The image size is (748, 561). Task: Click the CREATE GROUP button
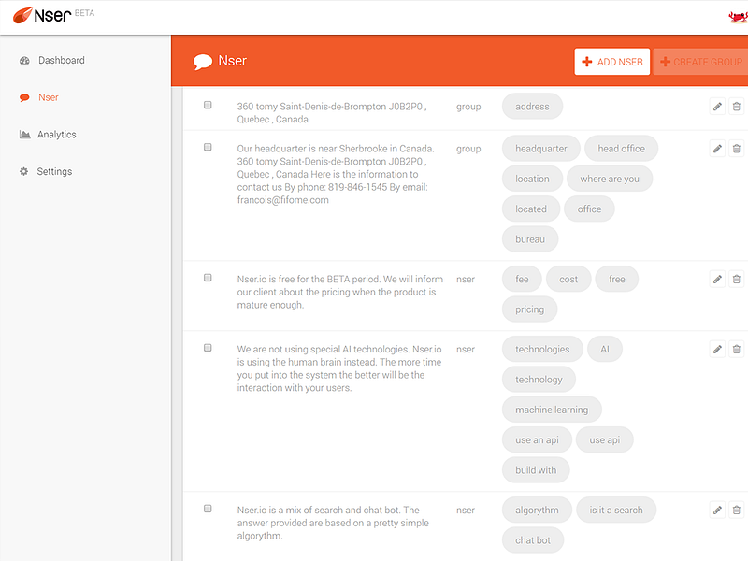[700, 62]
